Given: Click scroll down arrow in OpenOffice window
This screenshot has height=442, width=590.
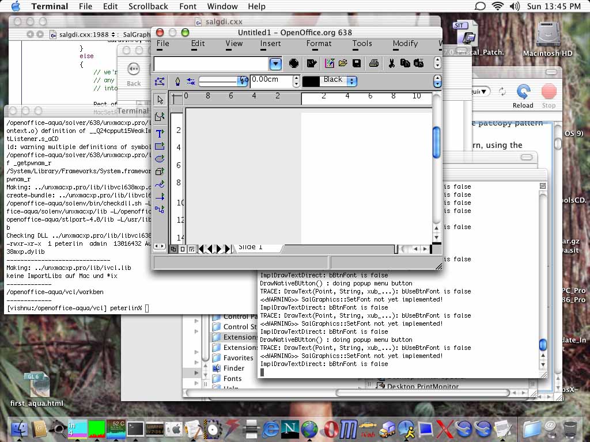Looking at the screenshot, I should 437,238.
